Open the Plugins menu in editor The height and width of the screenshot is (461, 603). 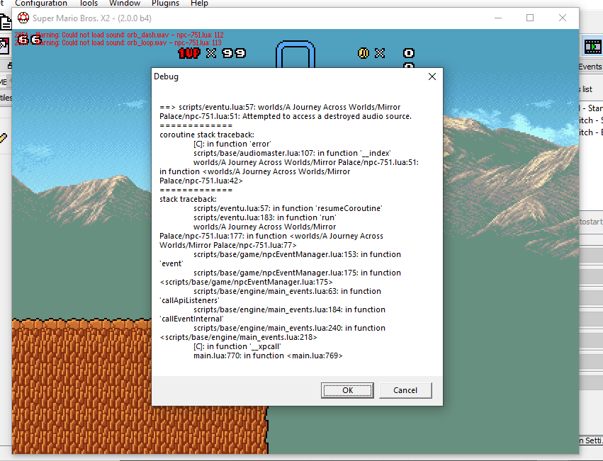pyautogui.click(x=165, y=3)
